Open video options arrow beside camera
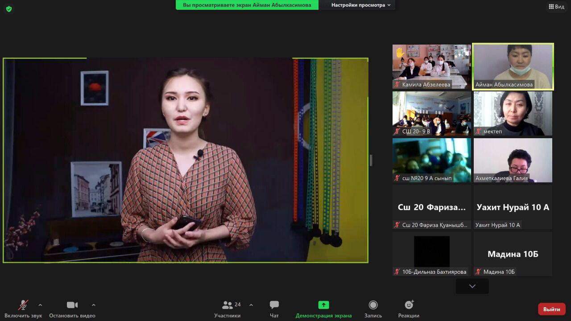The image size is (571, 321). click(x=93, y=305)
